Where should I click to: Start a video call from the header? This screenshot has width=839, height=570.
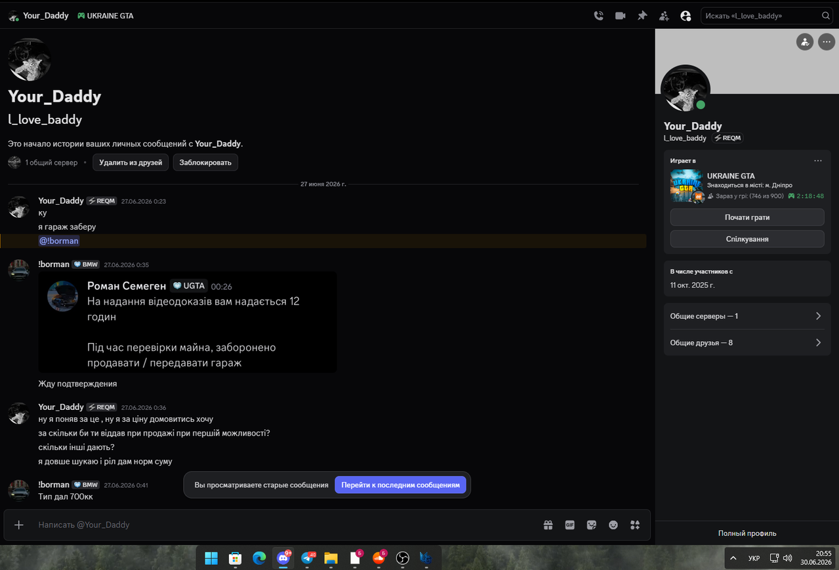[x=620, y=16]
